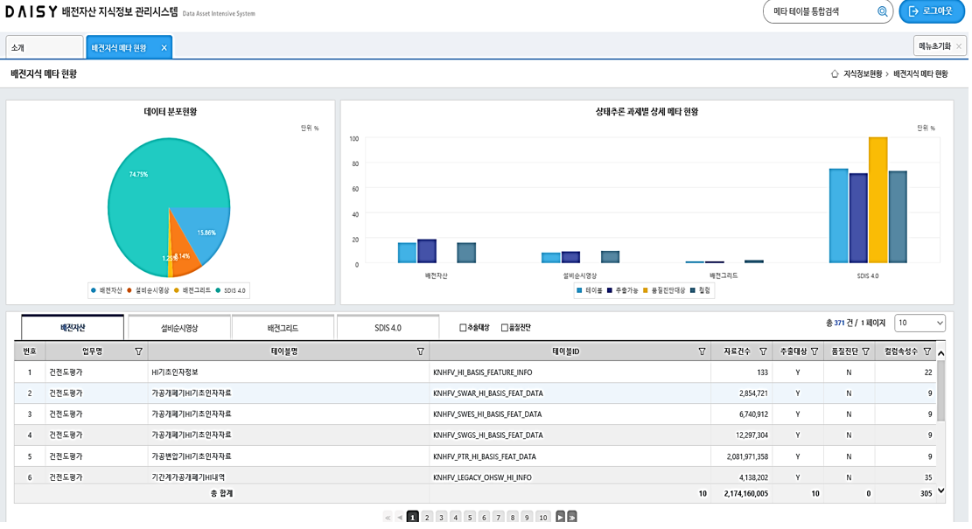Click the first page double-arrow icon
Viewport: 972px width, 529px height.
[x=388, y=518]
